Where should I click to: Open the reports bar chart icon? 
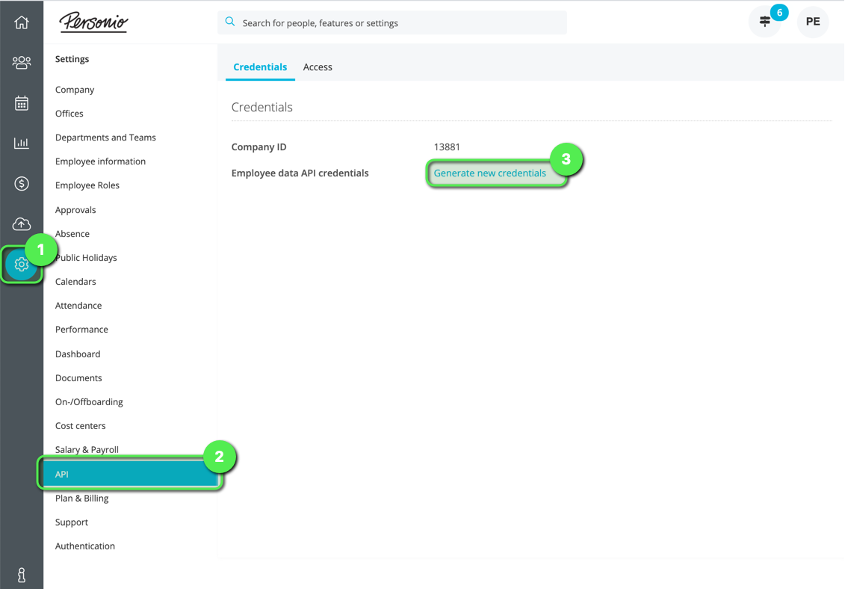22,143
